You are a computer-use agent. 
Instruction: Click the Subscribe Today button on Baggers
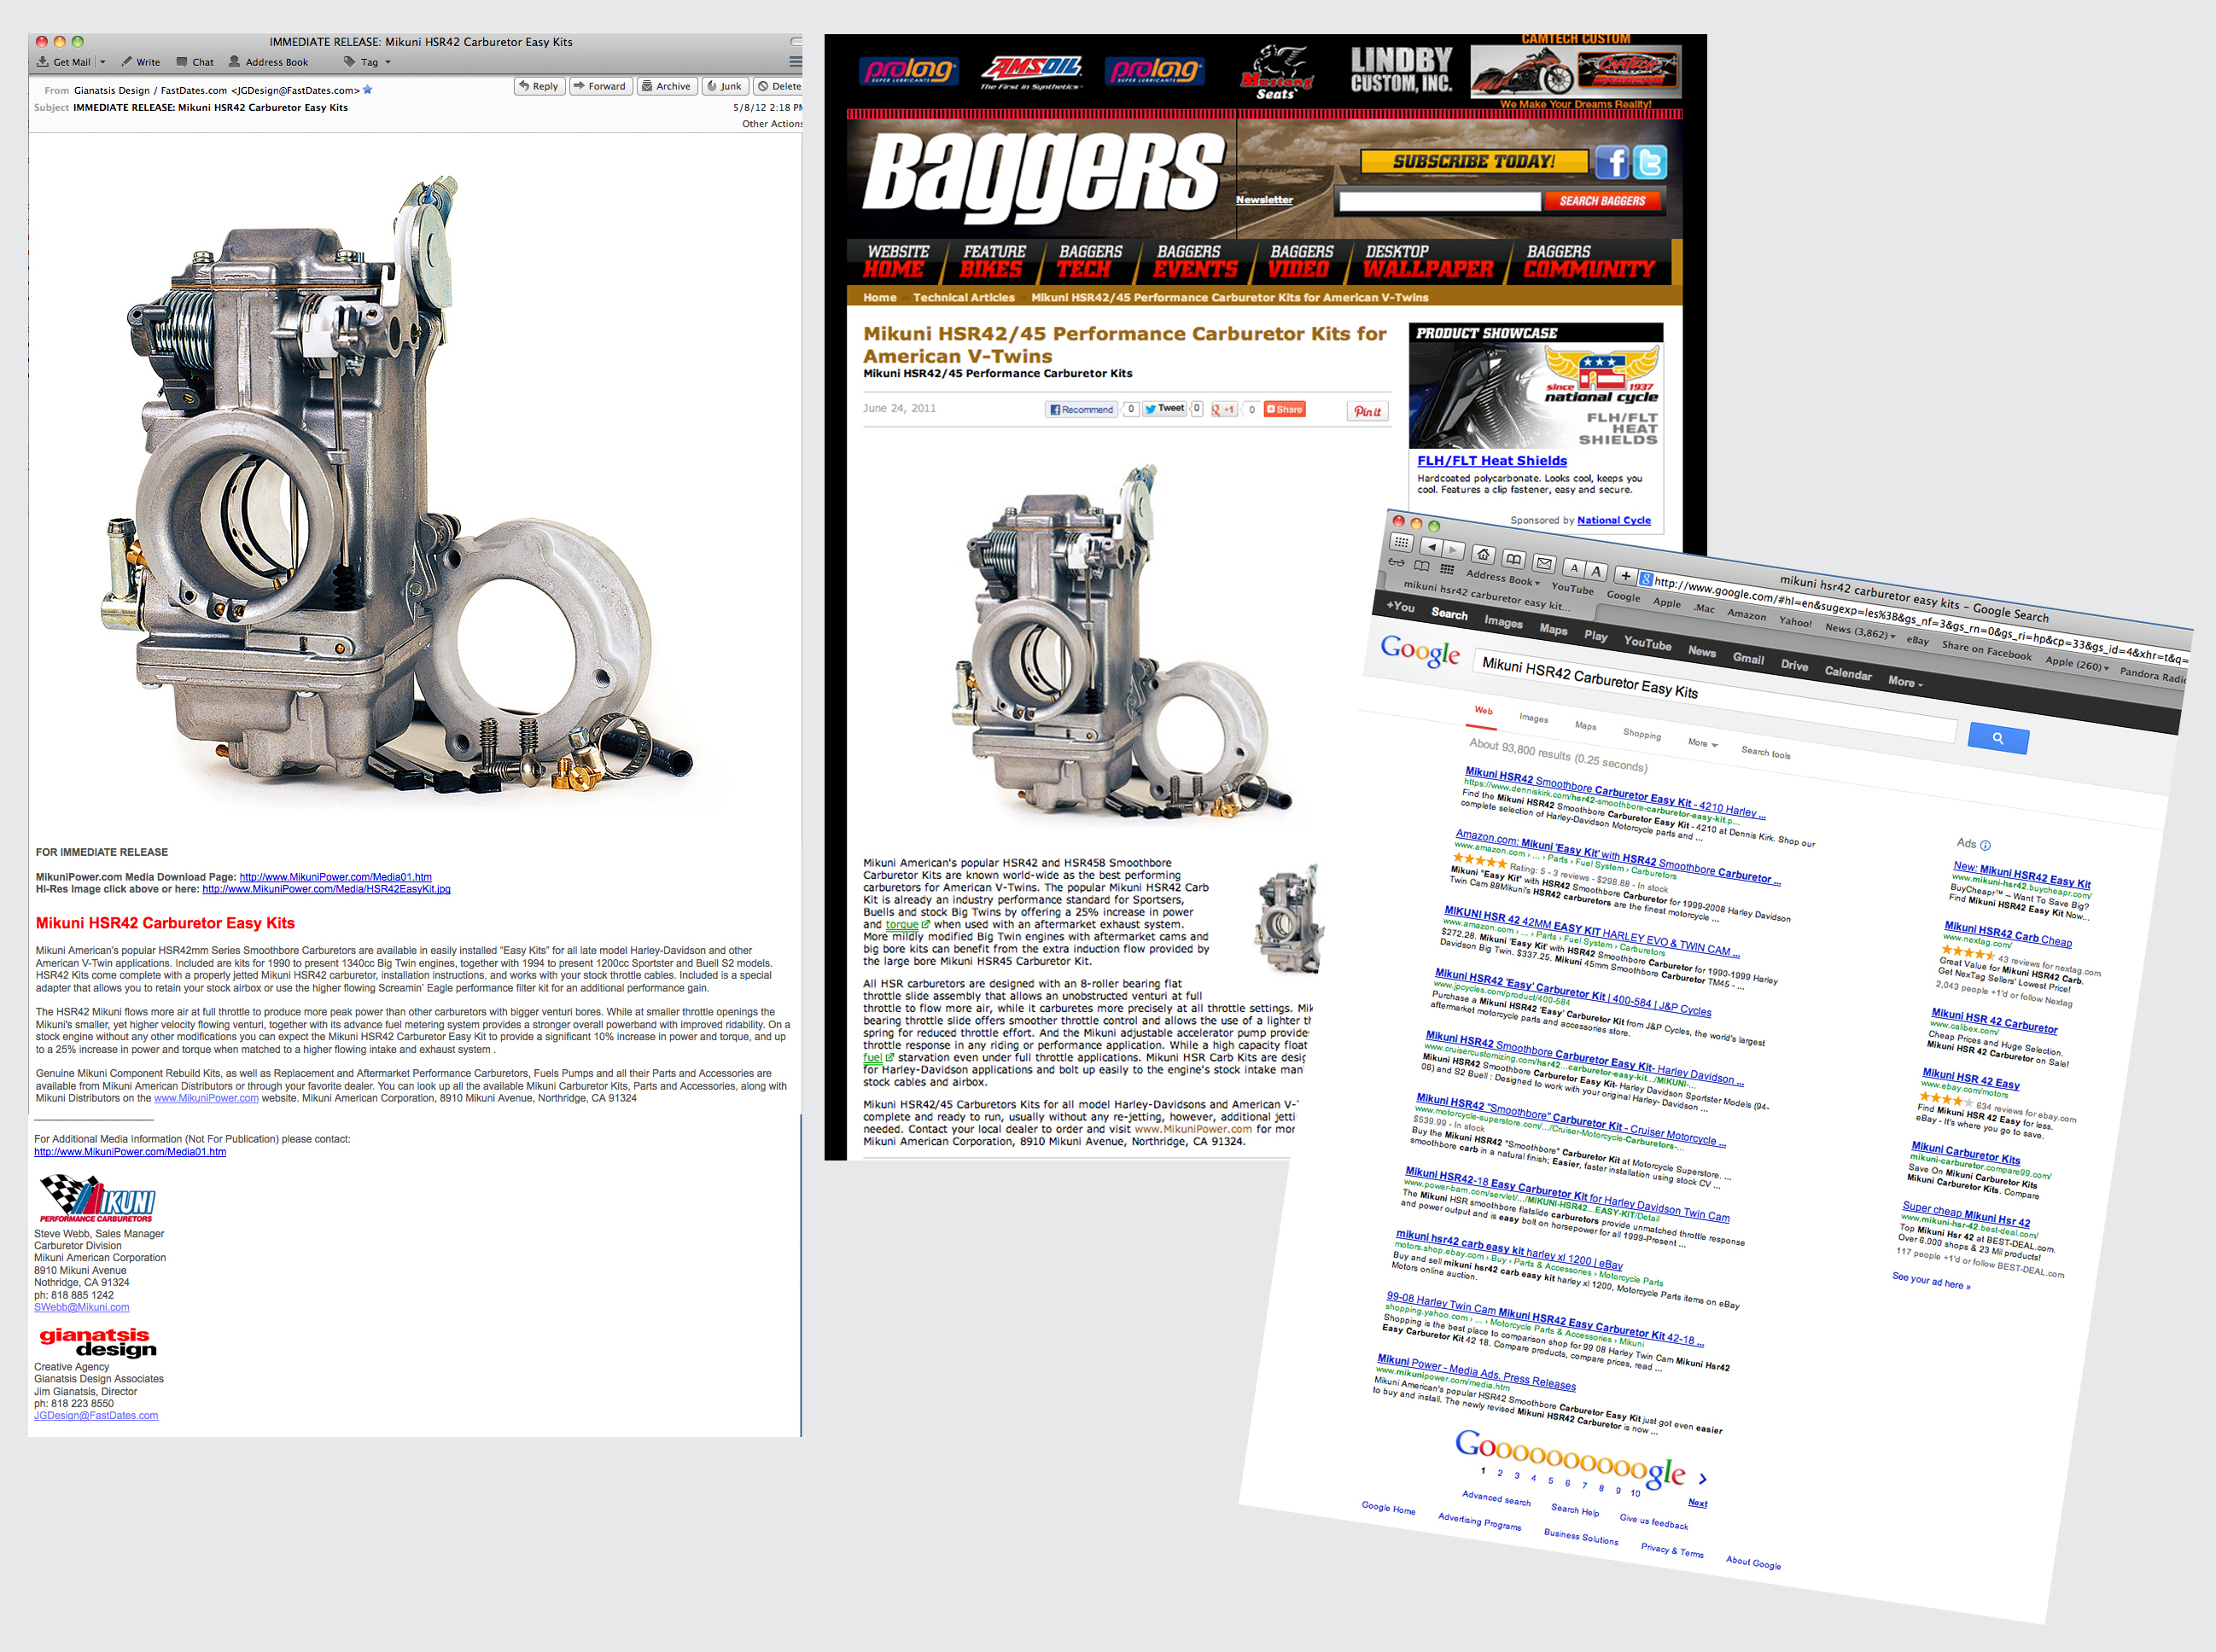(1473, 161)
